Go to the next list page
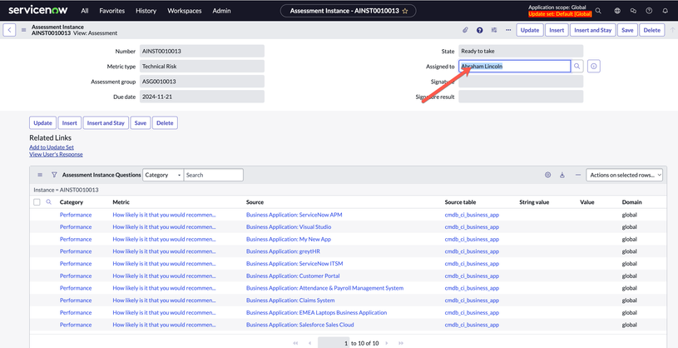Screen dimensions: 678x348 pos(387,343)
